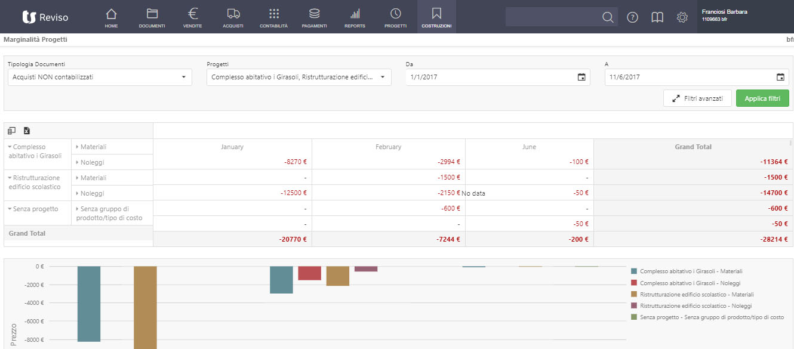Click the Grand Total column header
The width and height of the screenshot is (794, 349).
click(693, 147)
